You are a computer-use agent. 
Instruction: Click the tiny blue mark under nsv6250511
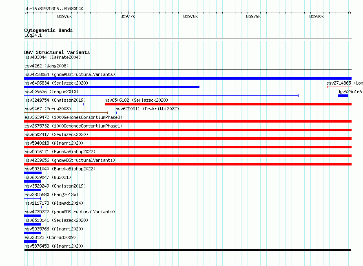point(116,113)
